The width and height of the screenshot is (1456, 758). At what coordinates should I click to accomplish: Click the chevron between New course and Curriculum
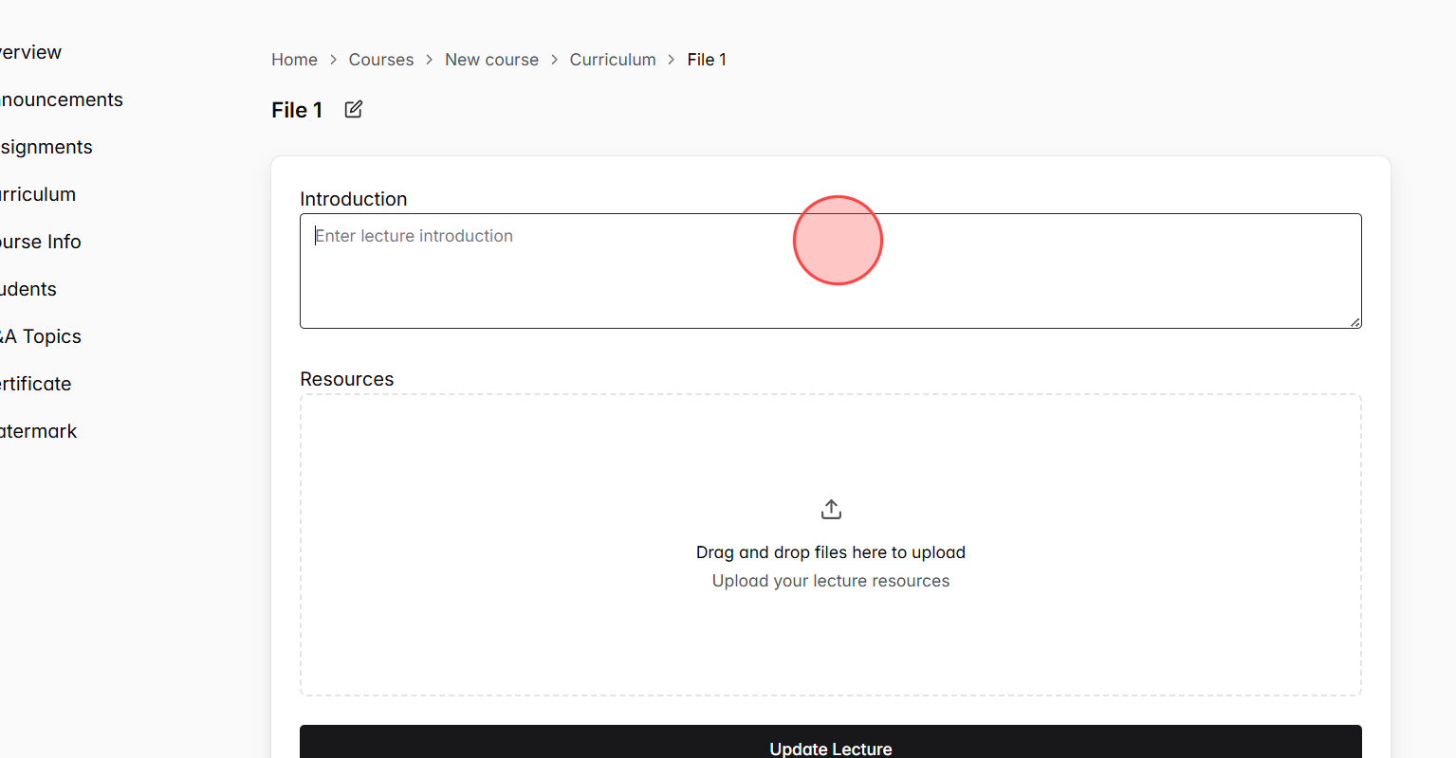(553, 59)
